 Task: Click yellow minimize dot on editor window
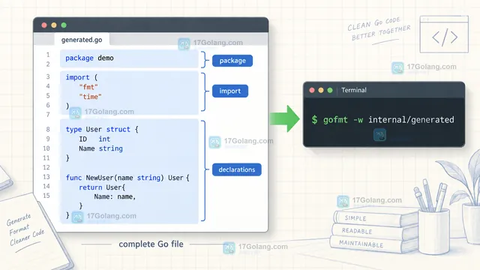pos(54,25)
